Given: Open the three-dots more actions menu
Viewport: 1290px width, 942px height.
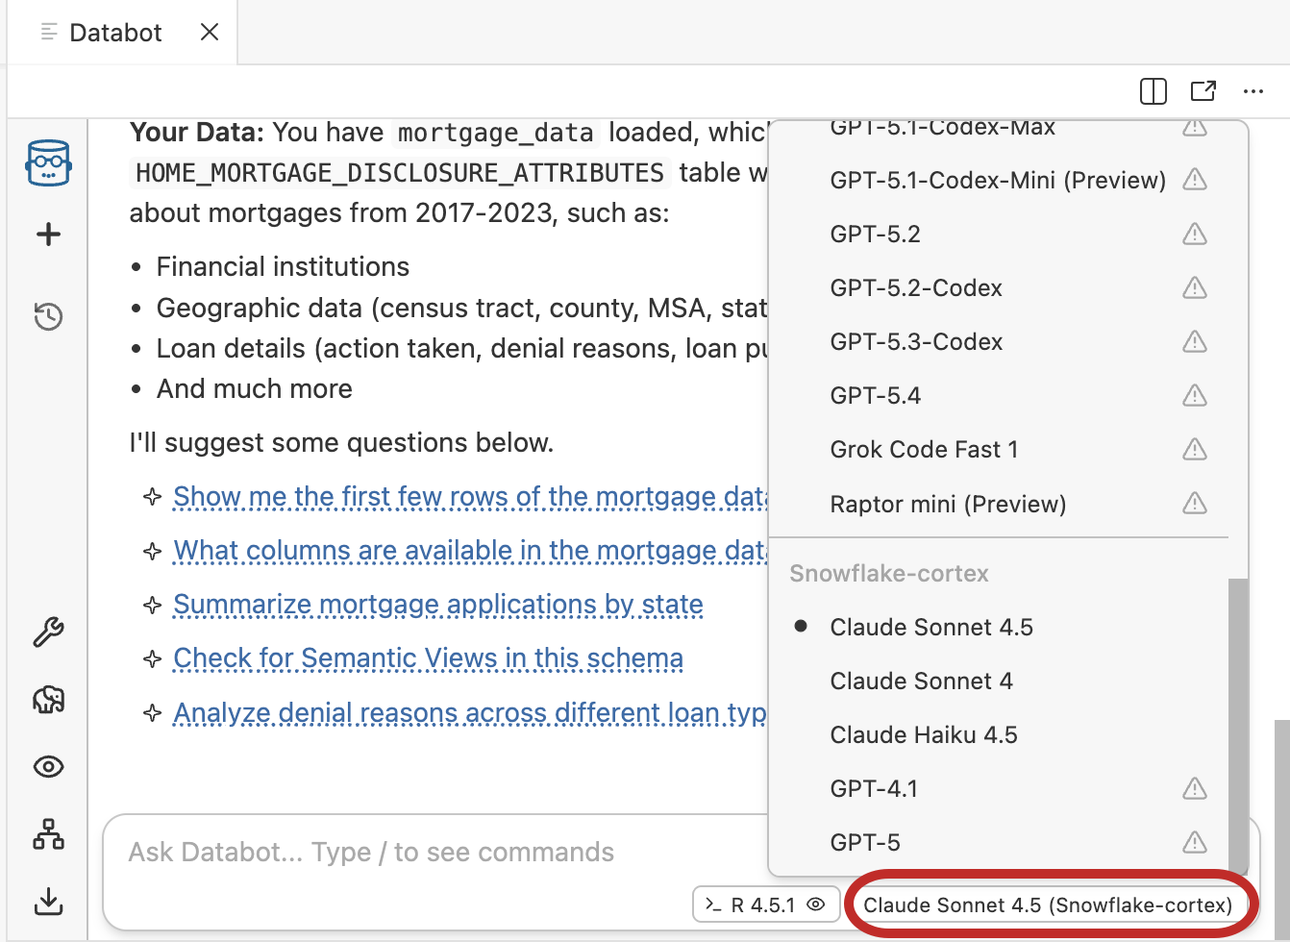Looking at the screenshot, I should tap(1253, 91).
